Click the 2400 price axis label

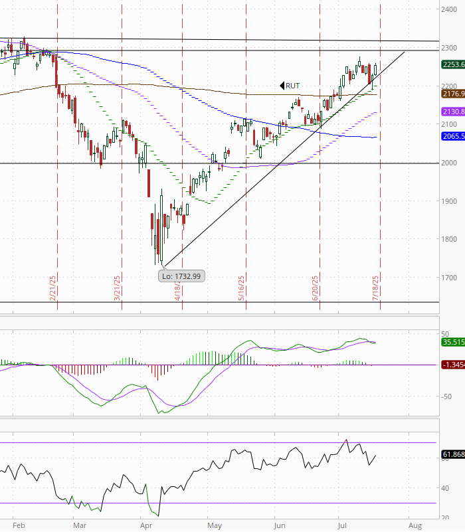449,9
